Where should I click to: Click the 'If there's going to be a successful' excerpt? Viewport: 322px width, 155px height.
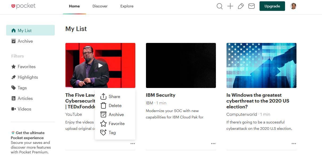[x=259, y=125]
